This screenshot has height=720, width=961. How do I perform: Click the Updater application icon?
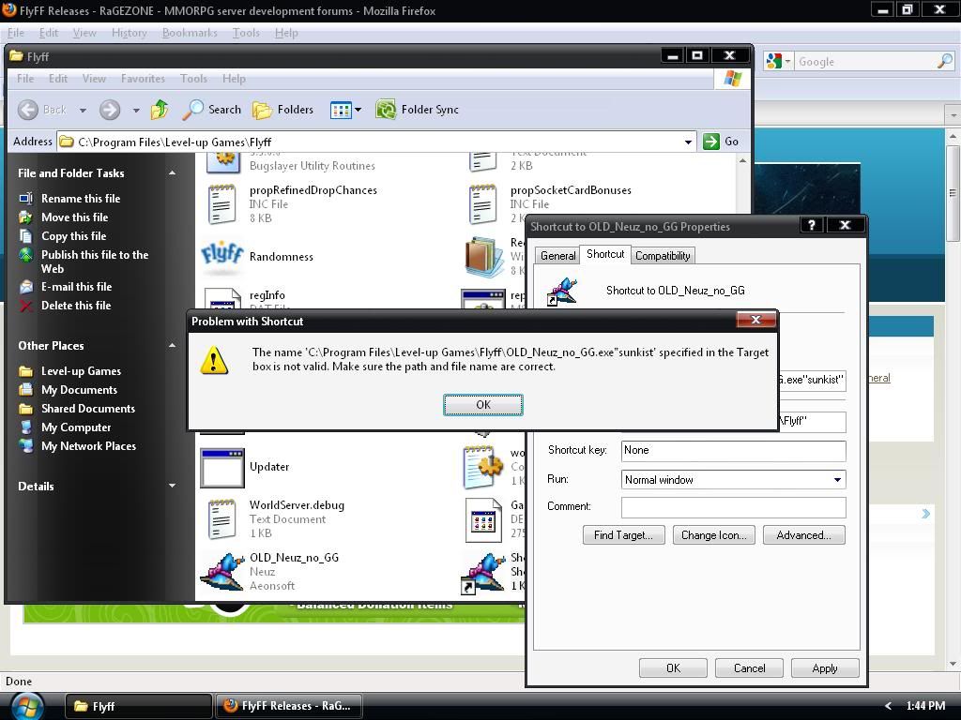[222, 467]
